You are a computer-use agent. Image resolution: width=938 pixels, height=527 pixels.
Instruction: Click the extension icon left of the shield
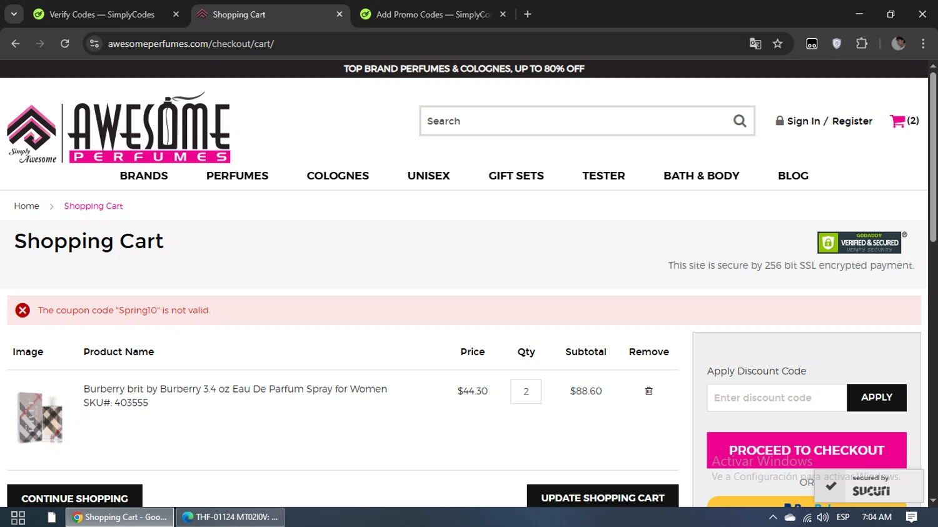[x=812, y=44]
